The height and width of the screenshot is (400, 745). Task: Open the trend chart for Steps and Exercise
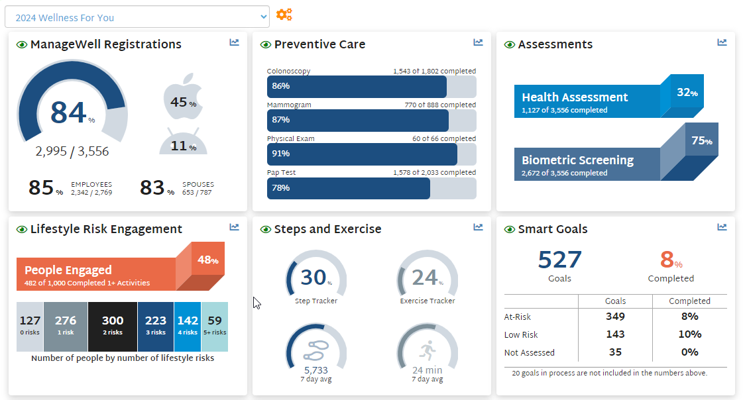tap(477, 226)
